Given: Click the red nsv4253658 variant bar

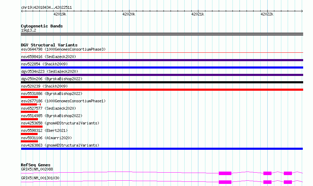Looking at the screenshot, I should pos(32,127).
